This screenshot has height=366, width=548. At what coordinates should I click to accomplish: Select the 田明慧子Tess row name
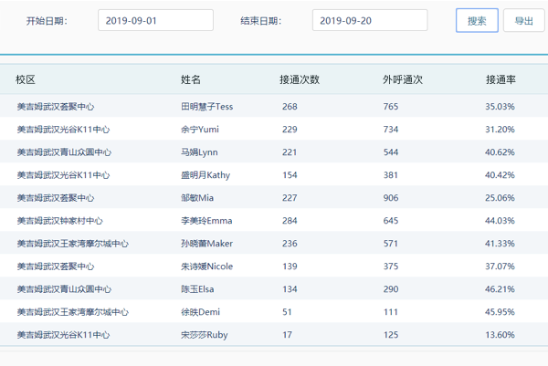click(x=207, y=107)
